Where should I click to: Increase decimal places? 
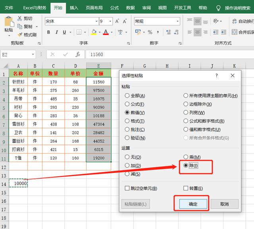click(168, 32)
